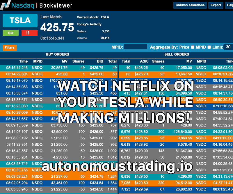
Task: Open the Column selections menu
Action: pos(190,5)
